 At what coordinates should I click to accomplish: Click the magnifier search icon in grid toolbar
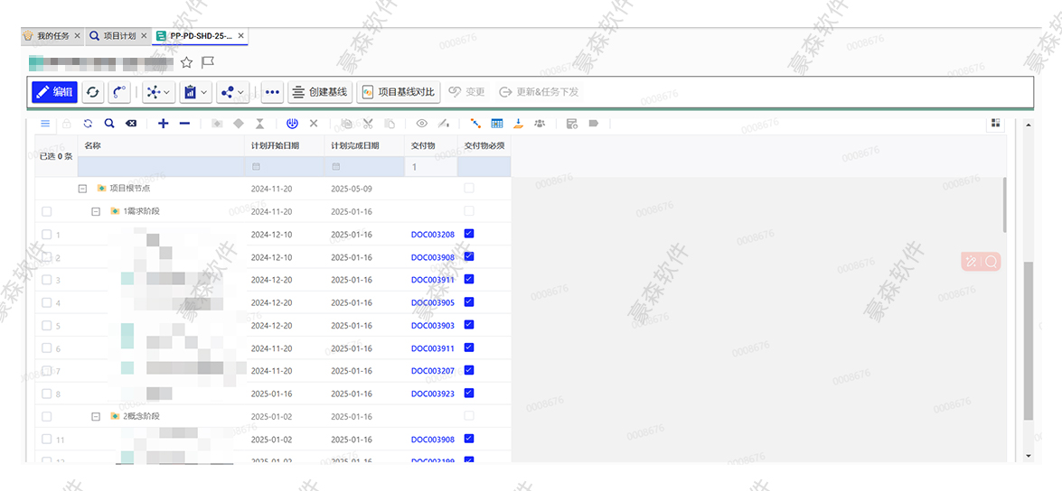point(108,124)
